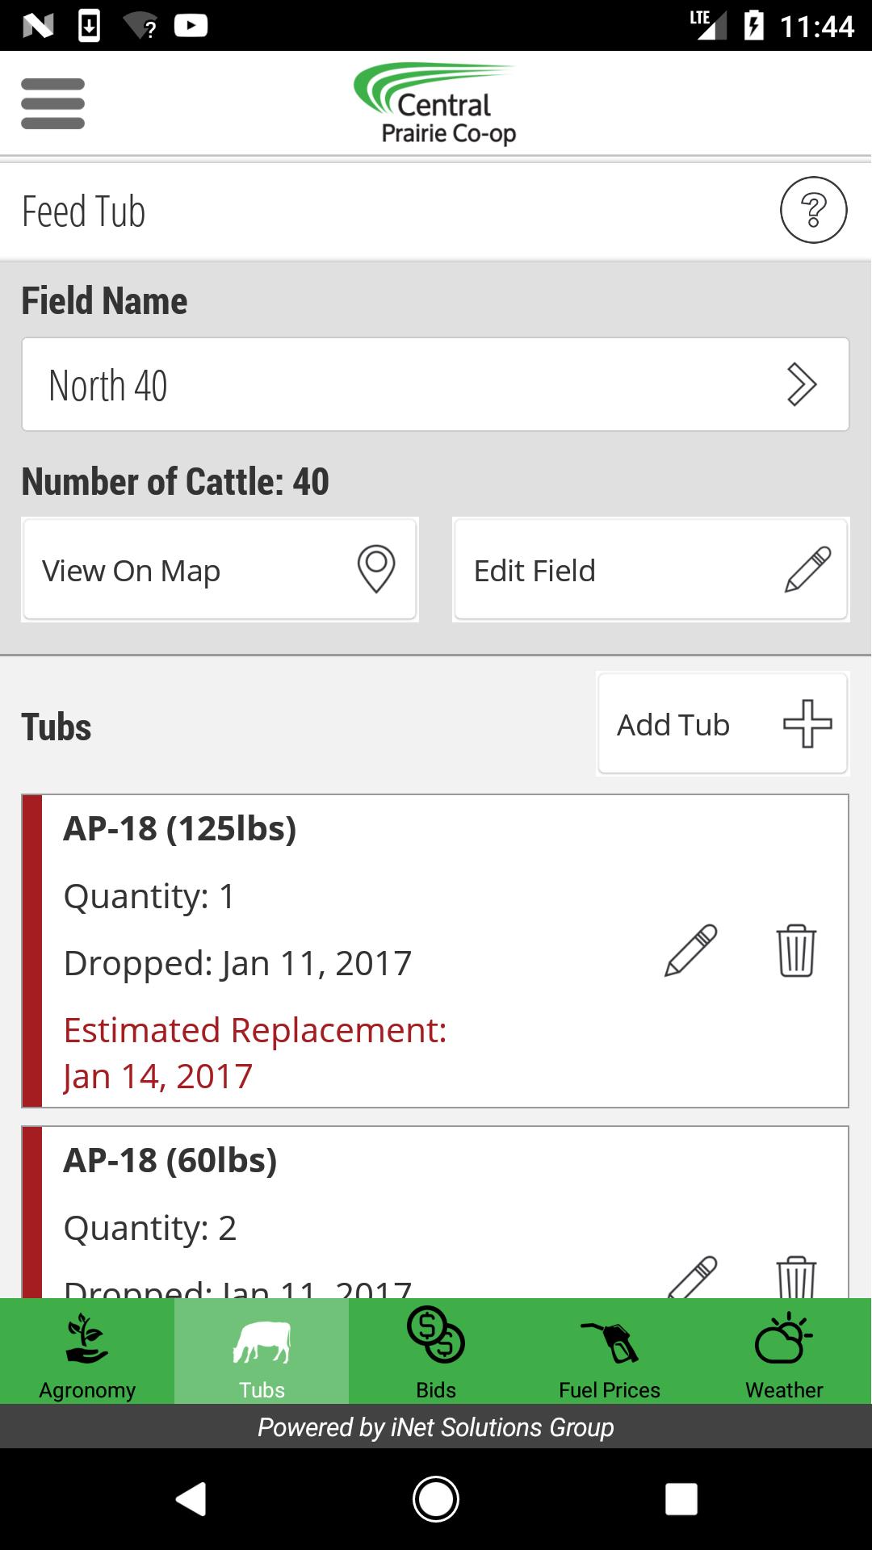
Task: Edit the AP-18 (125lbs) tub entry
Action: [x=691, y=950]
